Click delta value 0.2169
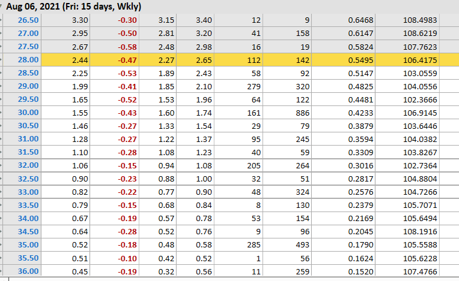 [360, 219]
